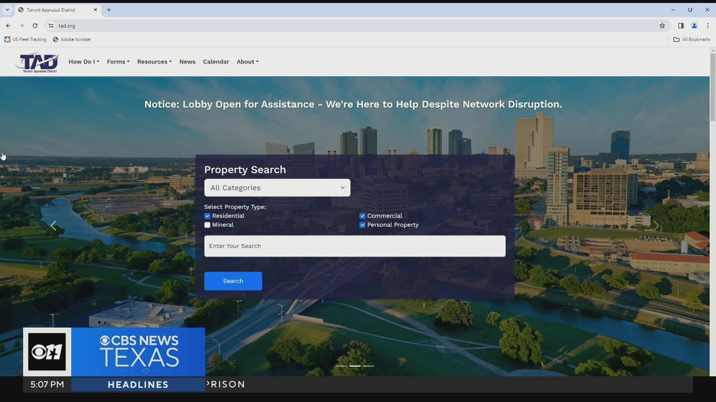716x402 pixels.
Task: Click the TAD logo in the header
Action: [37, 62]
